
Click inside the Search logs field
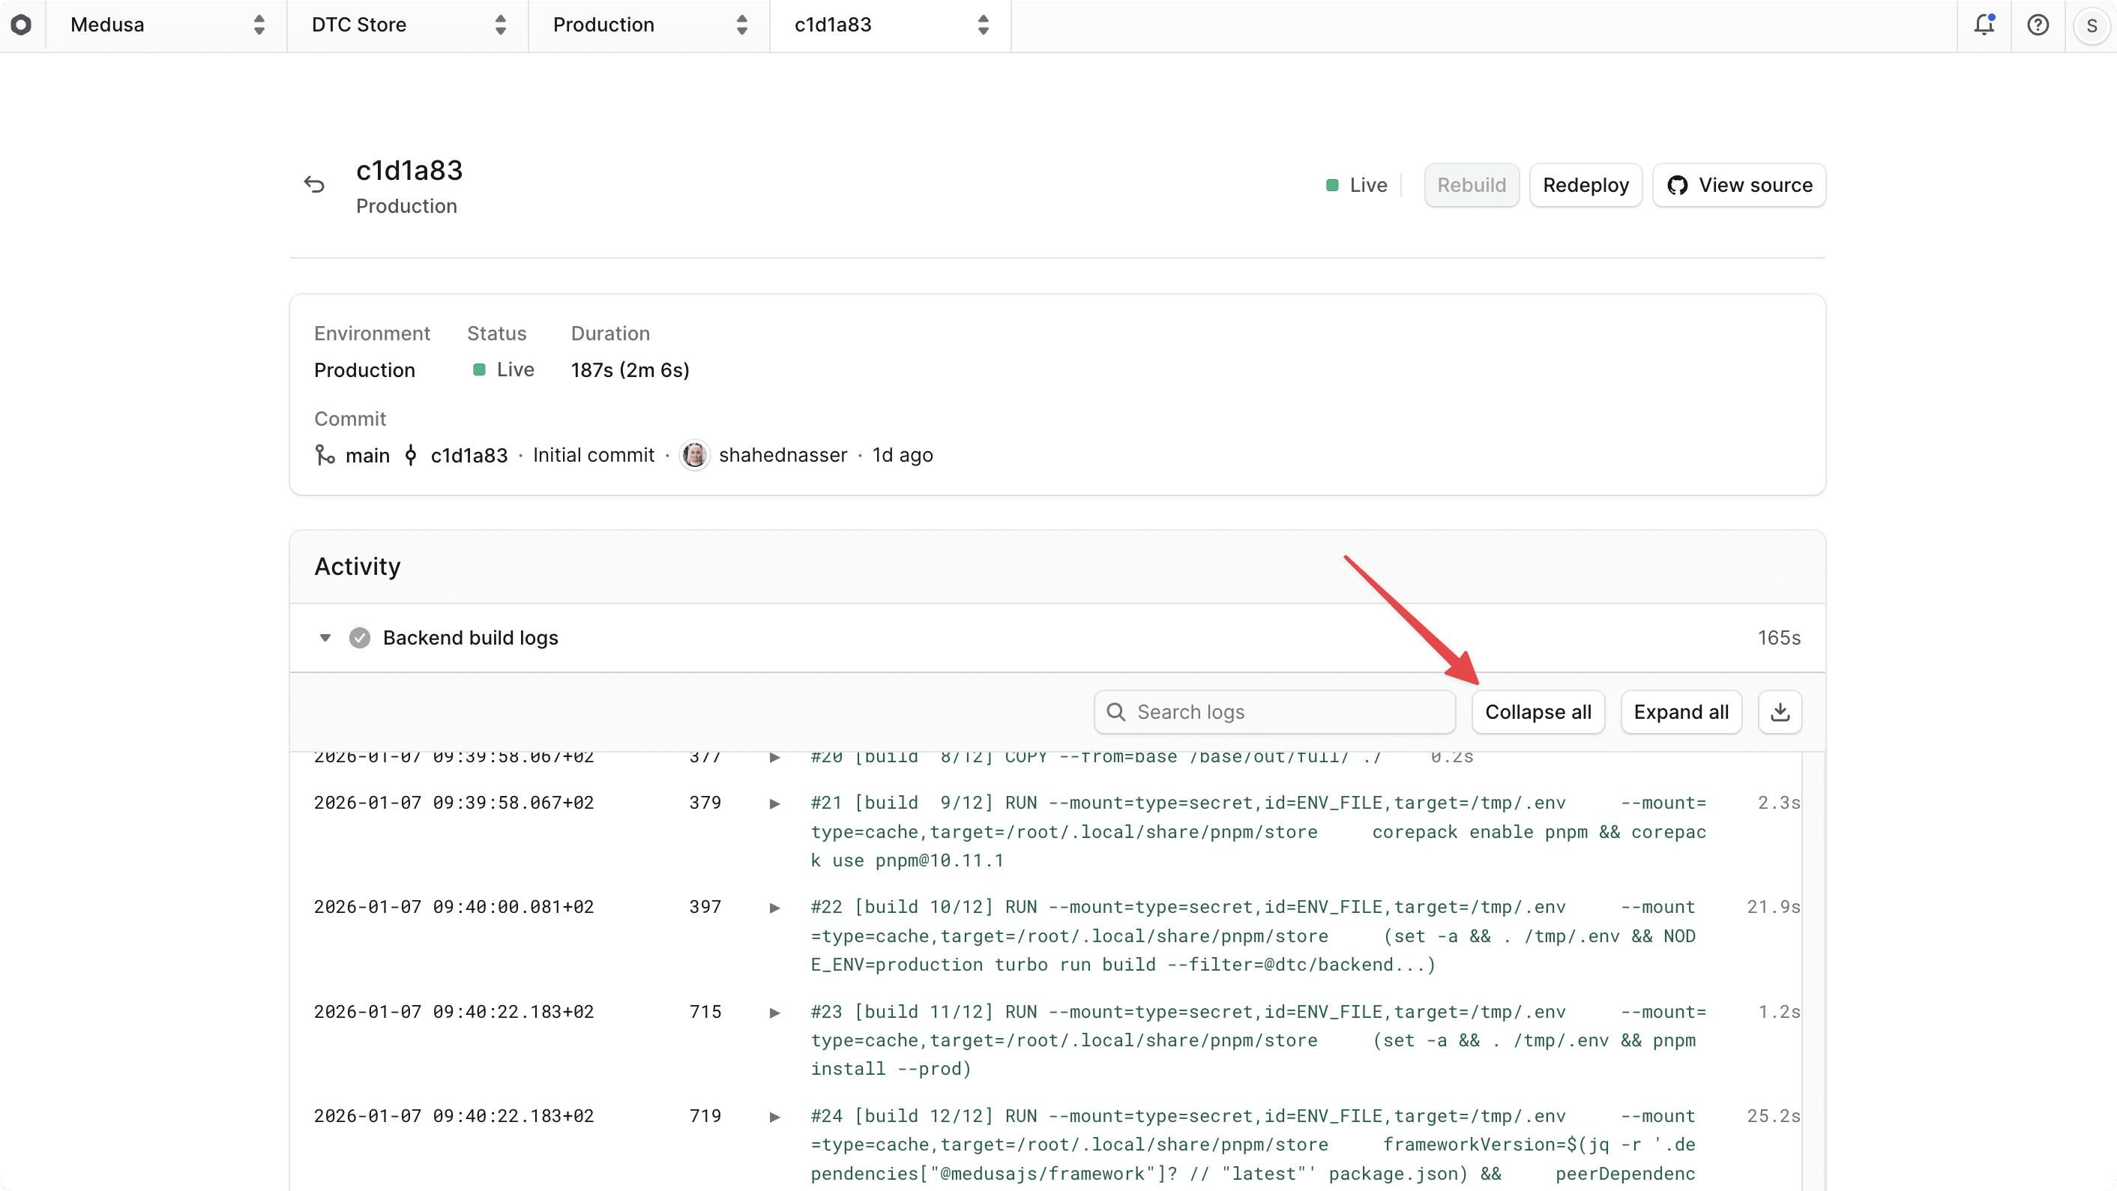pos(1274,712)
